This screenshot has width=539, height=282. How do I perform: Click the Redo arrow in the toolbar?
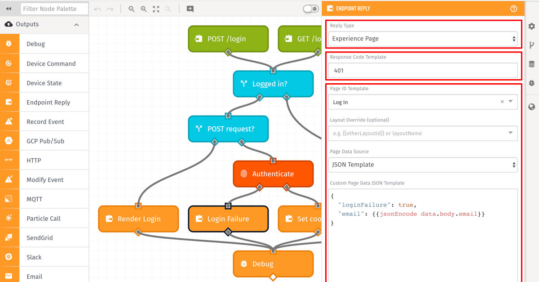pos(110,9)
